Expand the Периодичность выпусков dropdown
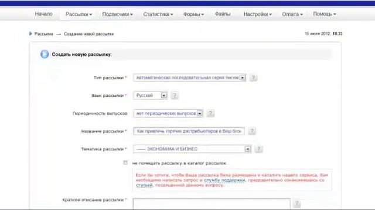Image resolution: width=375 pixels, height=210 pixels. click(x=168, y=113)
